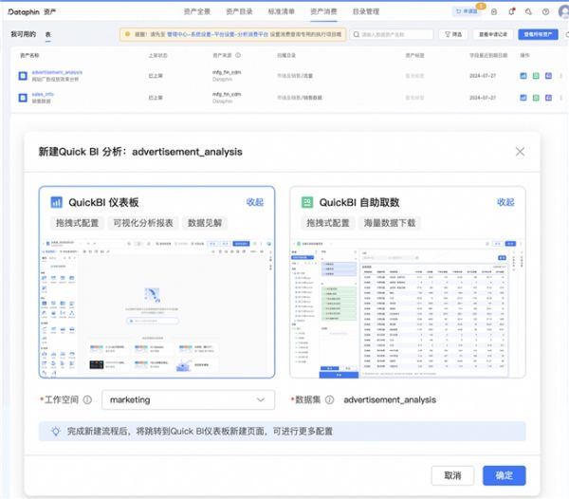Switch to the 目录管理 tab
This screenshot has width=569, height=499.
click(366, 11)
